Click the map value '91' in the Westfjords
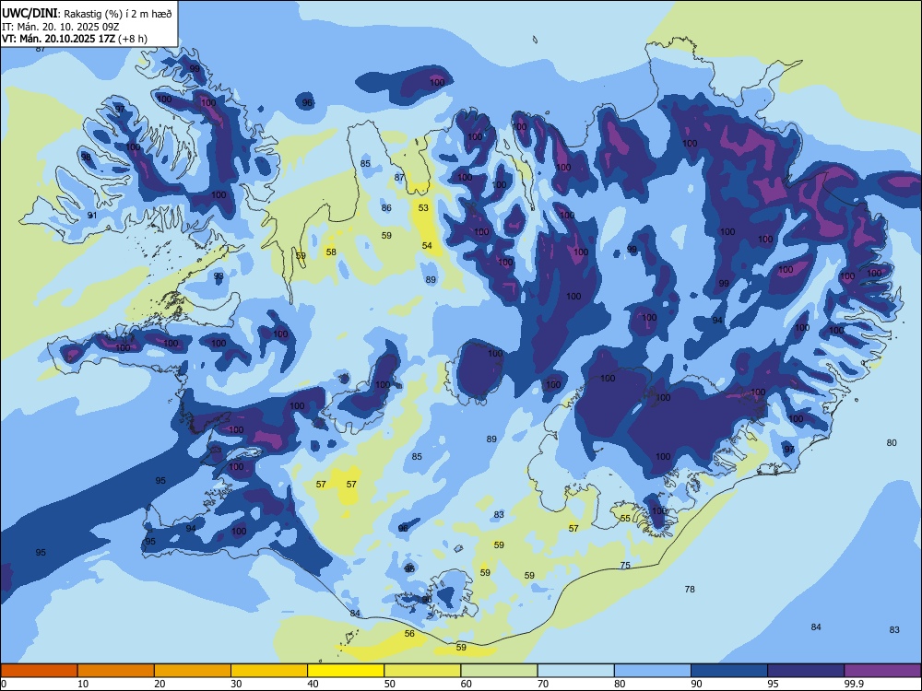This screenshot has width=922, height=691. [x=92, y=216]
